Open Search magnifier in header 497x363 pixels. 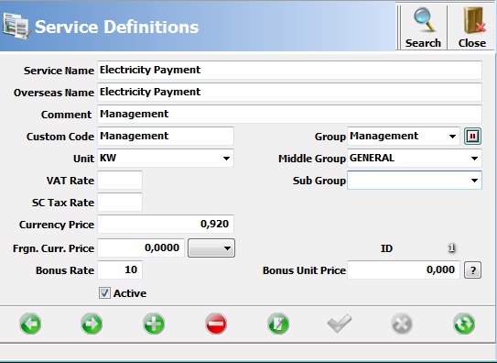(x=423, y=27)
